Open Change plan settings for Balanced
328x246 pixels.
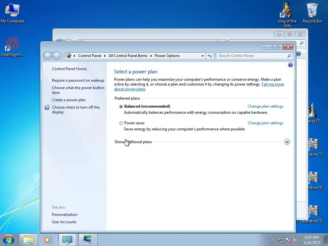[265, 106]
